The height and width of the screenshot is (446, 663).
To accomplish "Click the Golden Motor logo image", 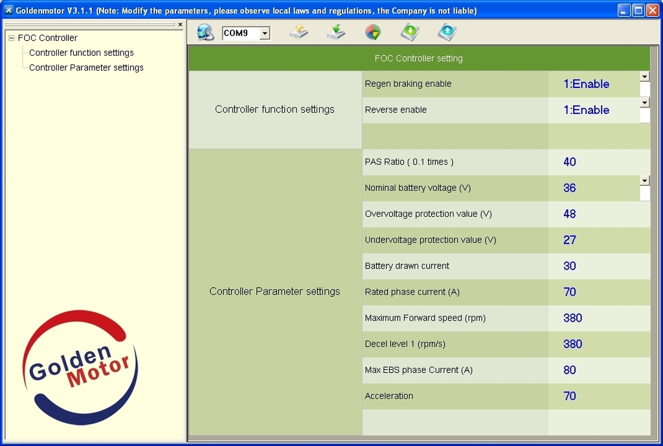I will click(80, 367).
